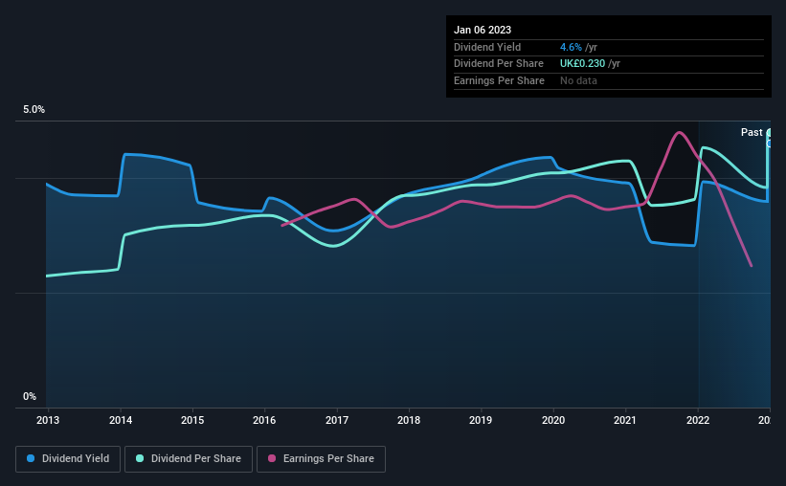This screenshot has width=786, height=486.
Task: Click the 5.0% y-axis label
Action: (x=34, y=109)
